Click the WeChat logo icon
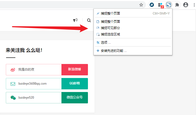Screen dimensions: 196x115 (13, 98)
